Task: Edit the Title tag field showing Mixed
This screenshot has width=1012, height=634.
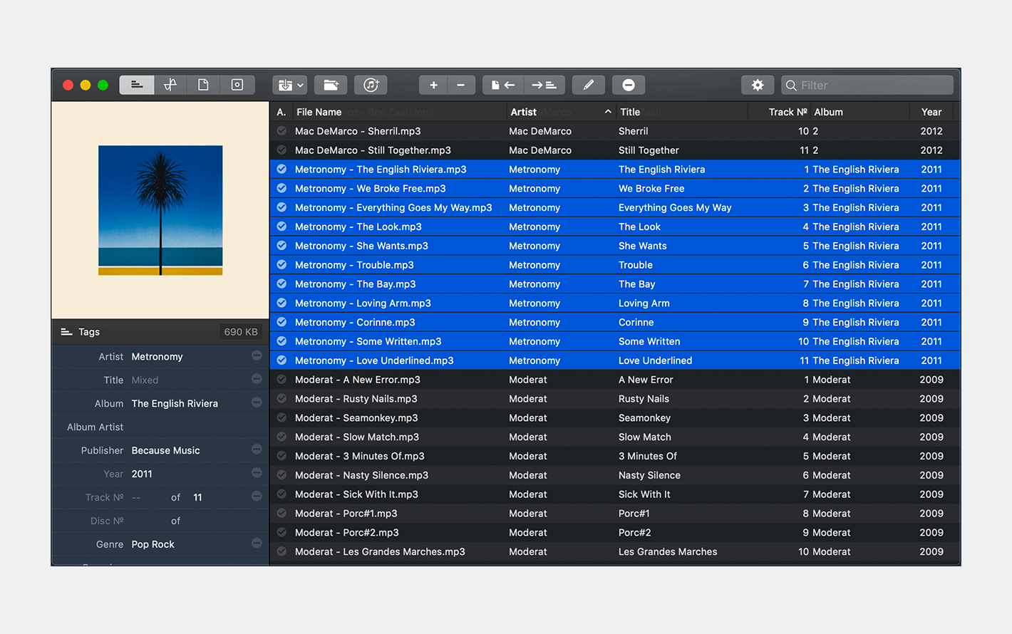Action: 190,380
